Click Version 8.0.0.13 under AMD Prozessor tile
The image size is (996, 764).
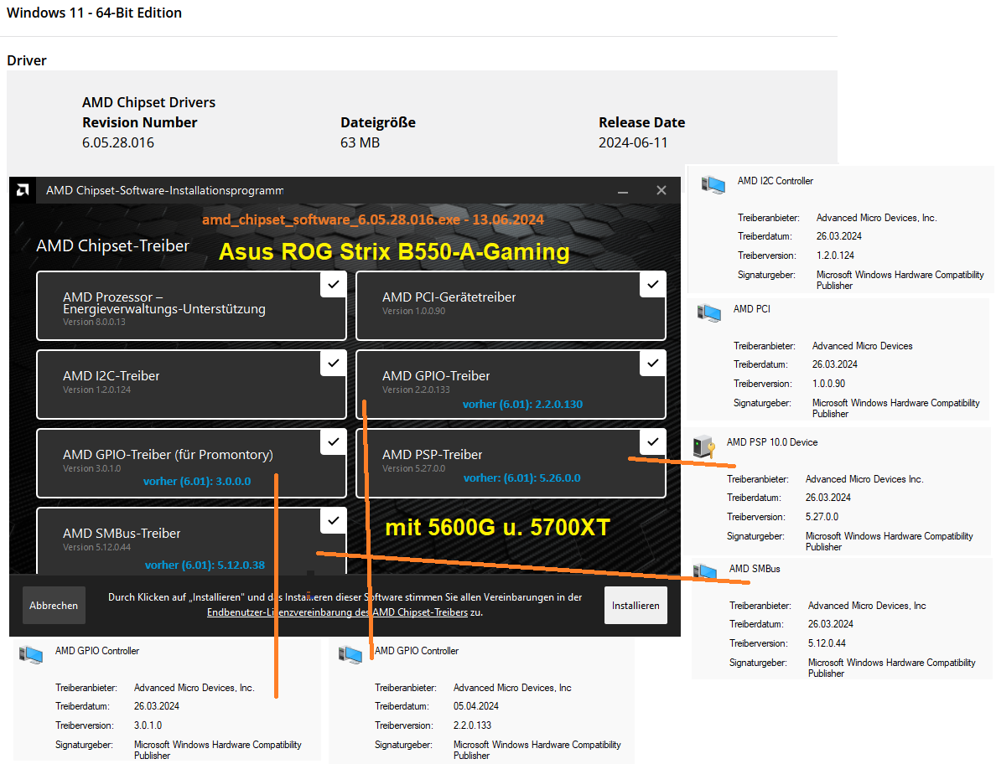[94, 323]
